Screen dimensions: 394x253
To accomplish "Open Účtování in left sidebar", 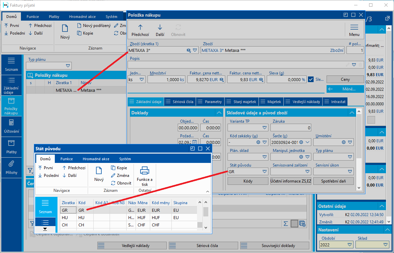I will [11, 126].
